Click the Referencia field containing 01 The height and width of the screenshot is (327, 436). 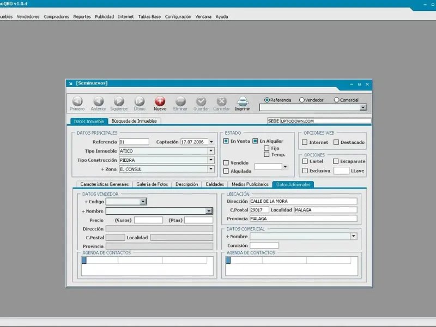(x=134, y=142)
